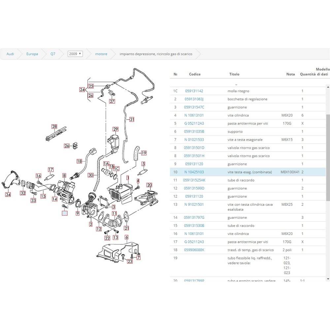Screen dimensions: 330x330
Task: Select callout 31 on the vacuum line
Action: (x=132, y=119)
